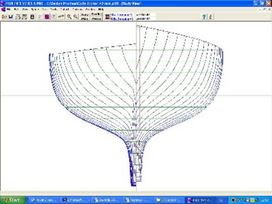Switch to the Profile view button

[x=96, y=14]
